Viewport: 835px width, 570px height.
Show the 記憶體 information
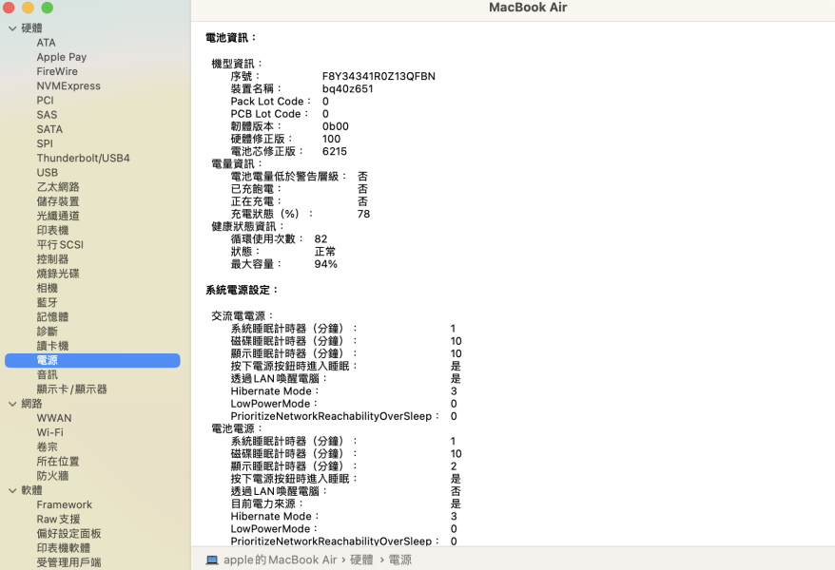tap(53, 316)
